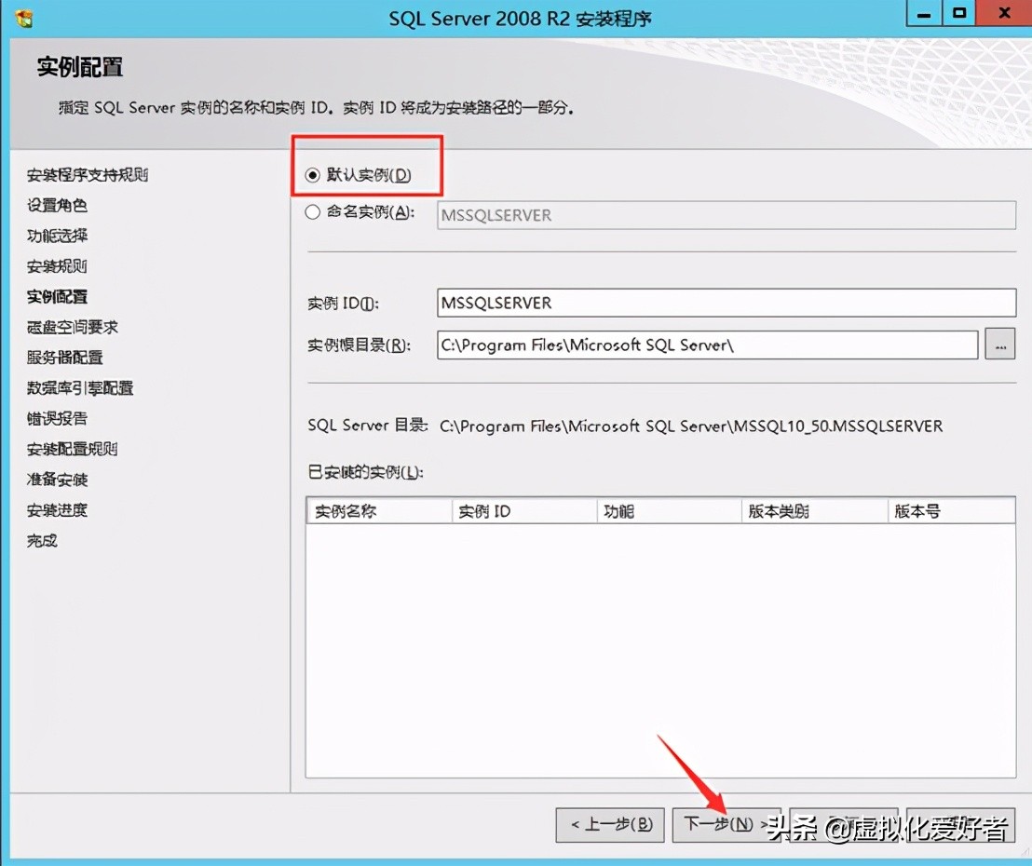Viewport: 1032px width, 866px height.
Task: Click 版本号 column header
Action: [951, 511]
